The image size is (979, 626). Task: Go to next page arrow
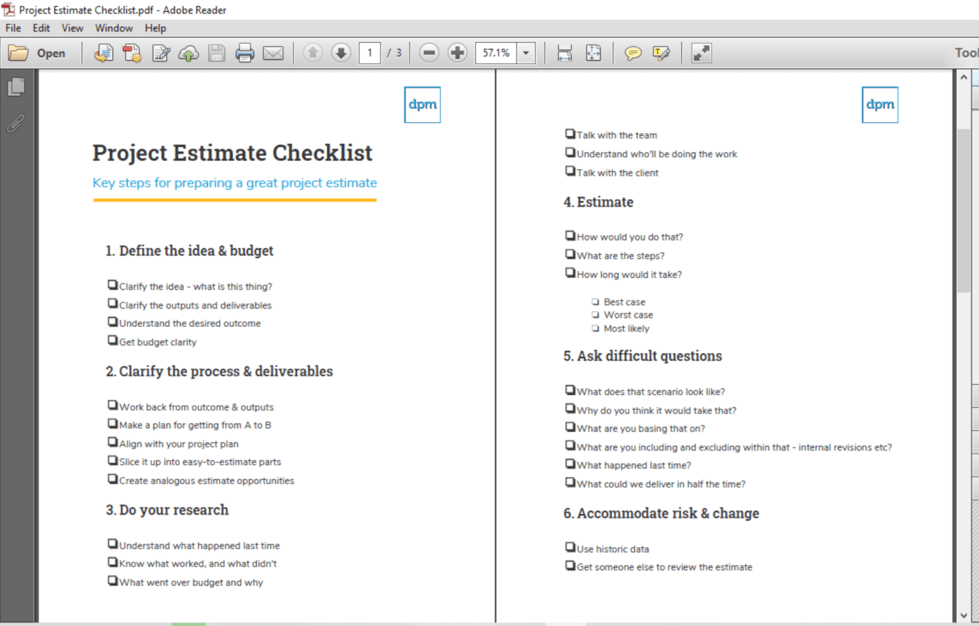pos(341,52)
